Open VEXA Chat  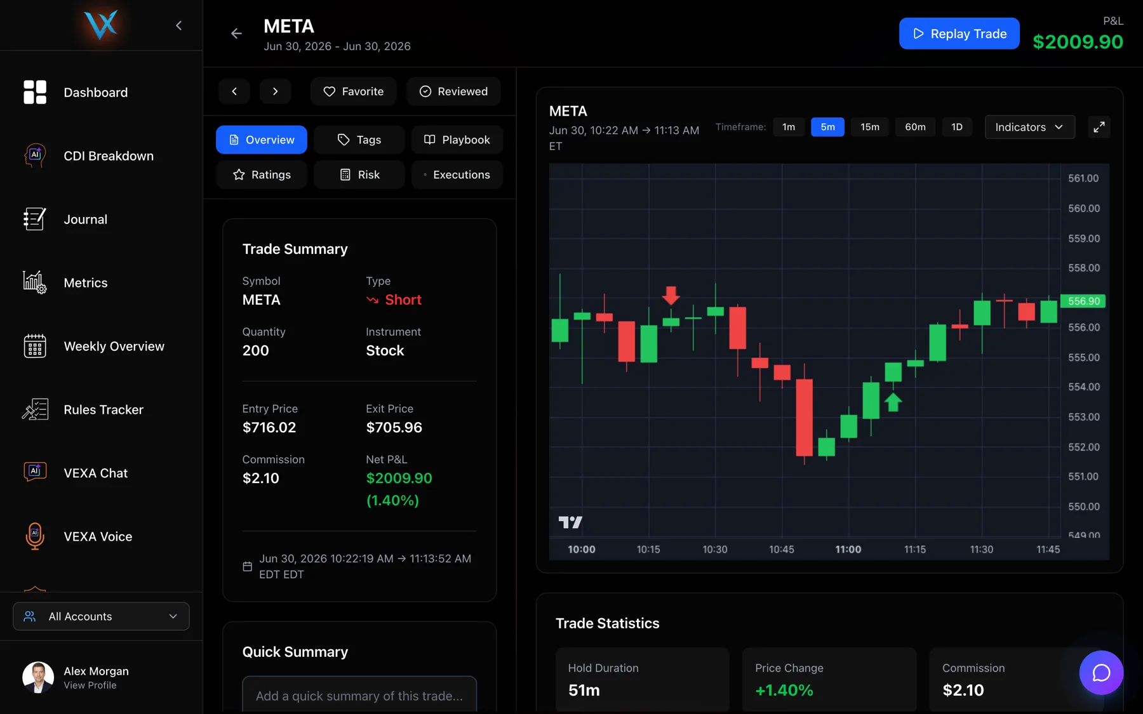(95, 473)
